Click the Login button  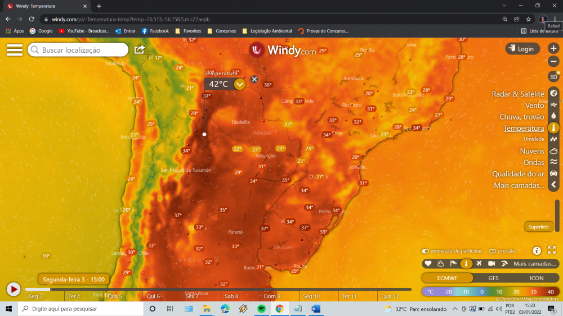tap(522, 49)
